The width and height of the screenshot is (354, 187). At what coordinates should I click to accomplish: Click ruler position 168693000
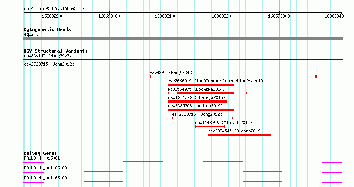coord(109,16)
